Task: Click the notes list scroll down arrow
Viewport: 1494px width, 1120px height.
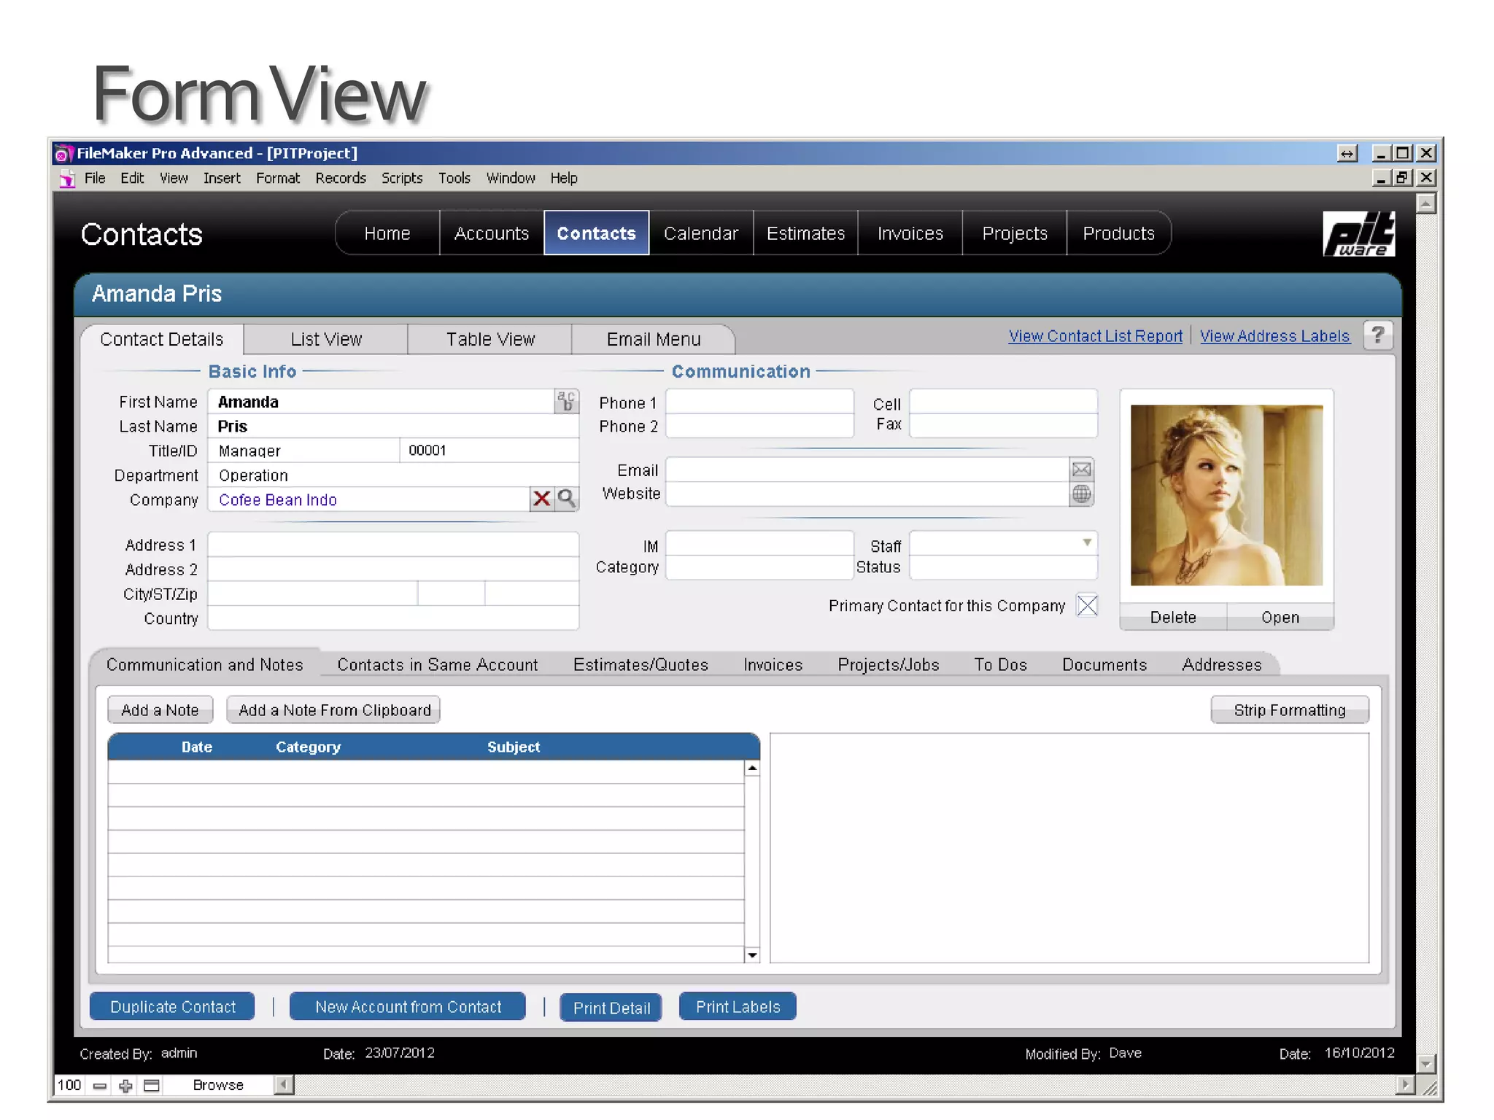Action: point(752,954)
